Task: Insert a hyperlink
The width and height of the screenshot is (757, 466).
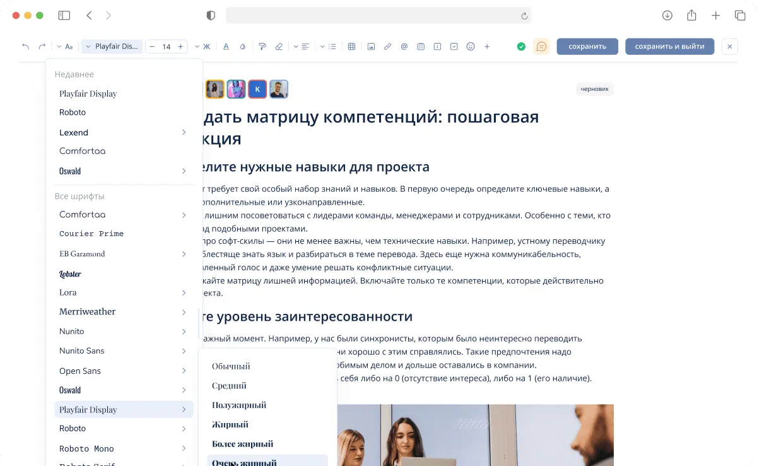Action: (x=388, y=46)
